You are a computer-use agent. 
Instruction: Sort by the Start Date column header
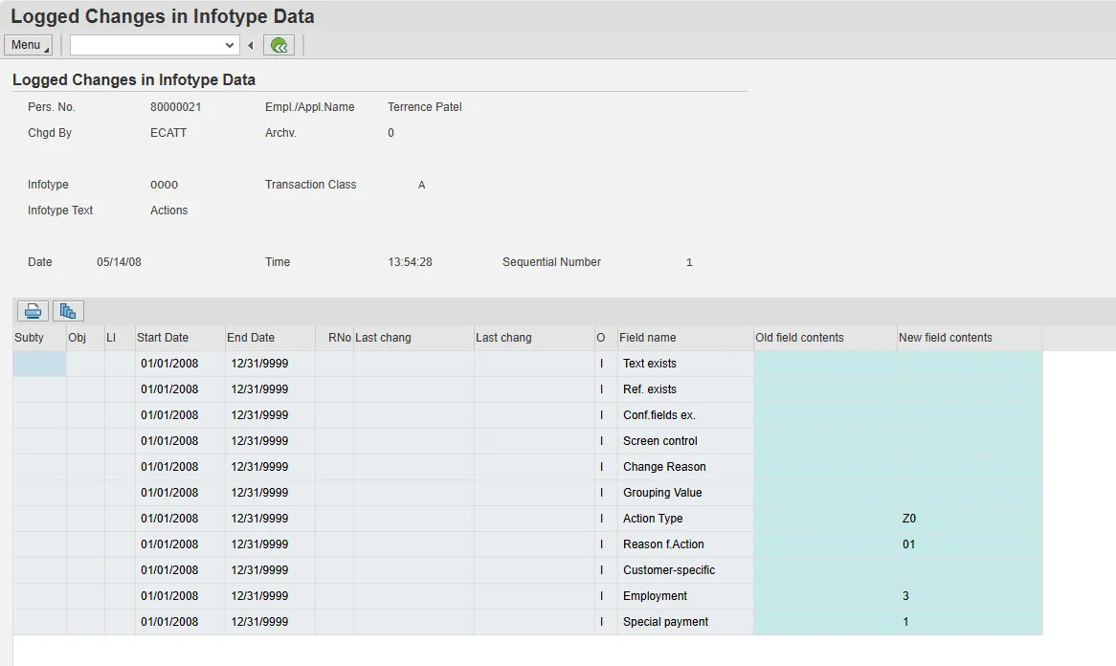click(x=163, y=338)
